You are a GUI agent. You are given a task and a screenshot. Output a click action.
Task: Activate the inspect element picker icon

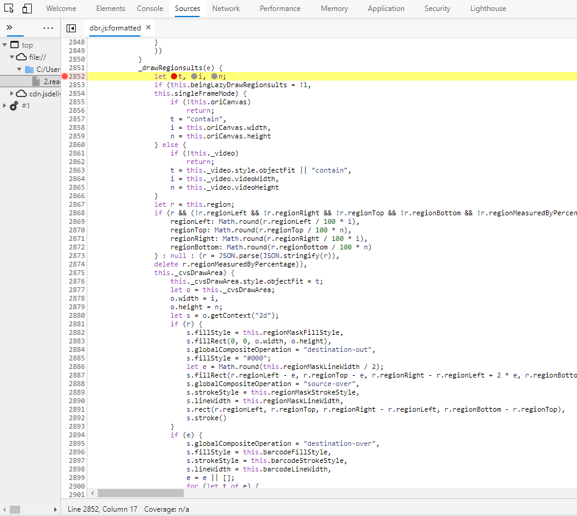(x=9, y=9)
